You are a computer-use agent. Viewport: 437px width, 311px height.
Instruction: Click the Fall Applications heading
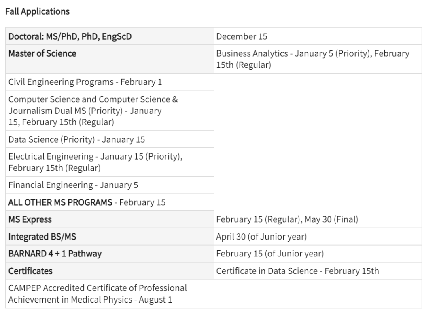37,12
